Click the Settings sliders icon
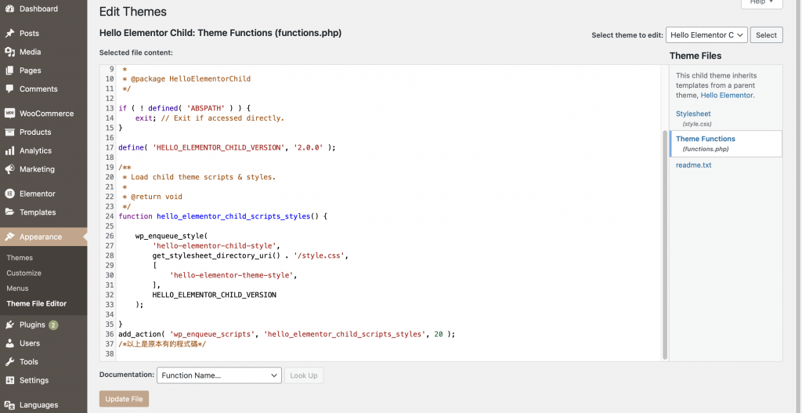 [9, 380]
